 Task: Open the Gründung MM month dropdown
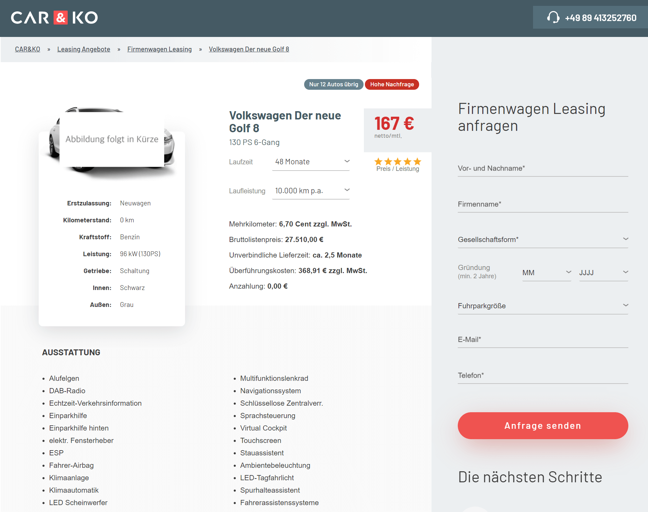click(x=547, y=272)
